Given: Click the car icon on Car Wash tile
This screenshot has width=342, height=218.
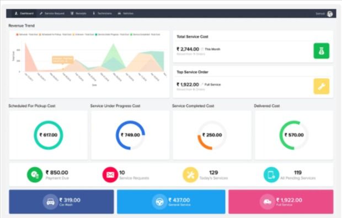Looking at the screenshot, I should pos(51,202).
